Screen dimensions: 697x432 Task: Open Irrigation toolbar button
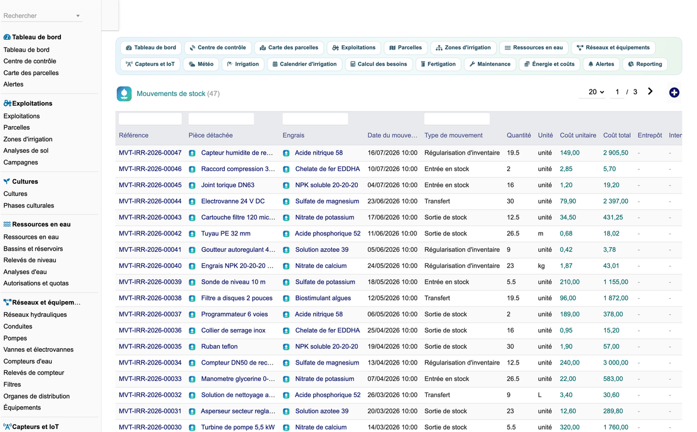point(243,64)
